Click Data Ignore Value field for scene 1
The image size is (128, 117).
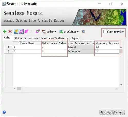tap(54, 47)
